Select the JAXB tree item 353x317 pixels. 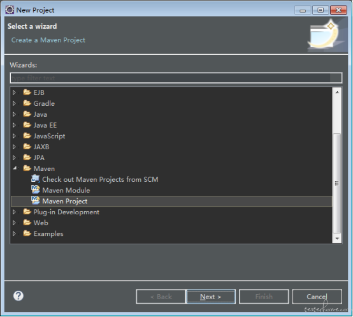click(41, 147)
